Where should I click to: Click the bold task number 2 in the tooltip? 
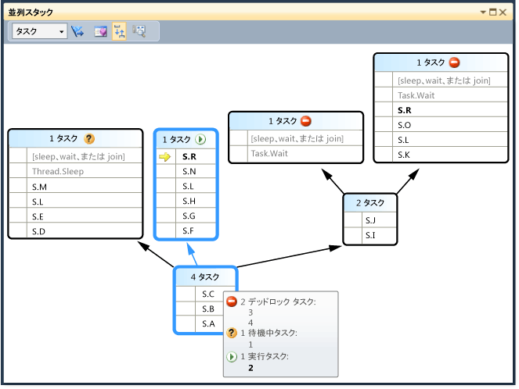point(250,368)
